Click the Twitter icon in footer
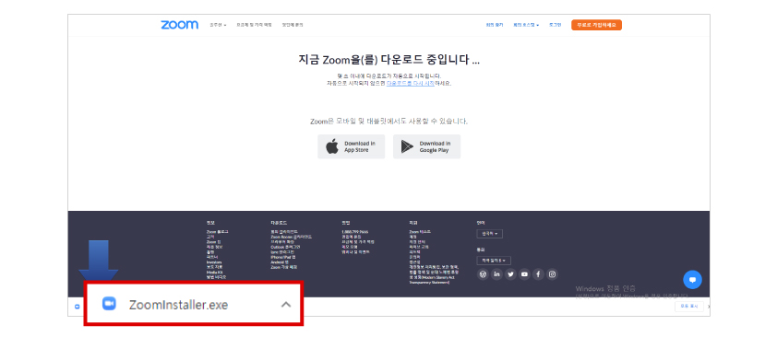777x337 pixels. click(x=510, y=274)
